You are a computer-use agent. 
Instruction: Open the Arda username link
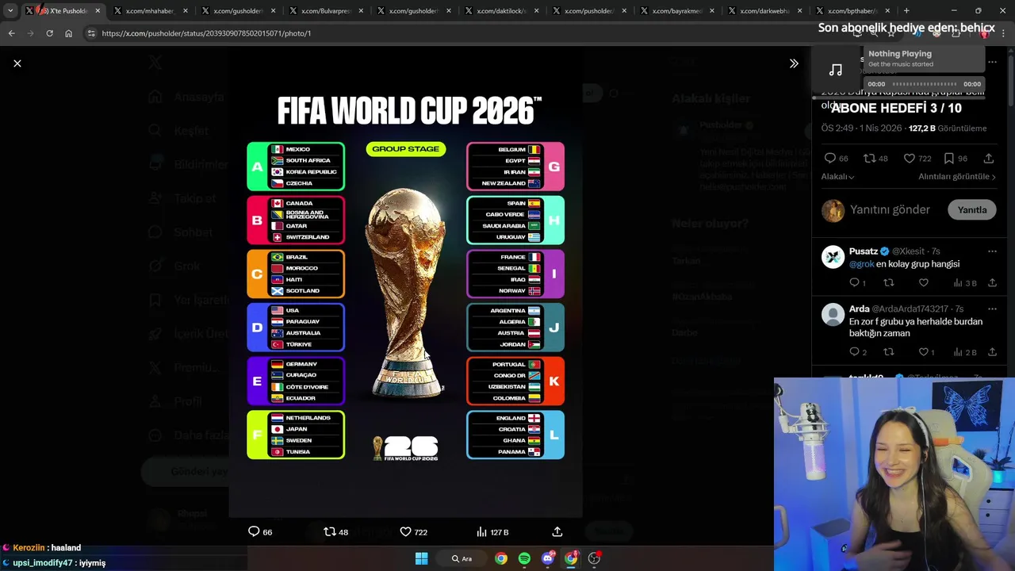pos(859,308)
